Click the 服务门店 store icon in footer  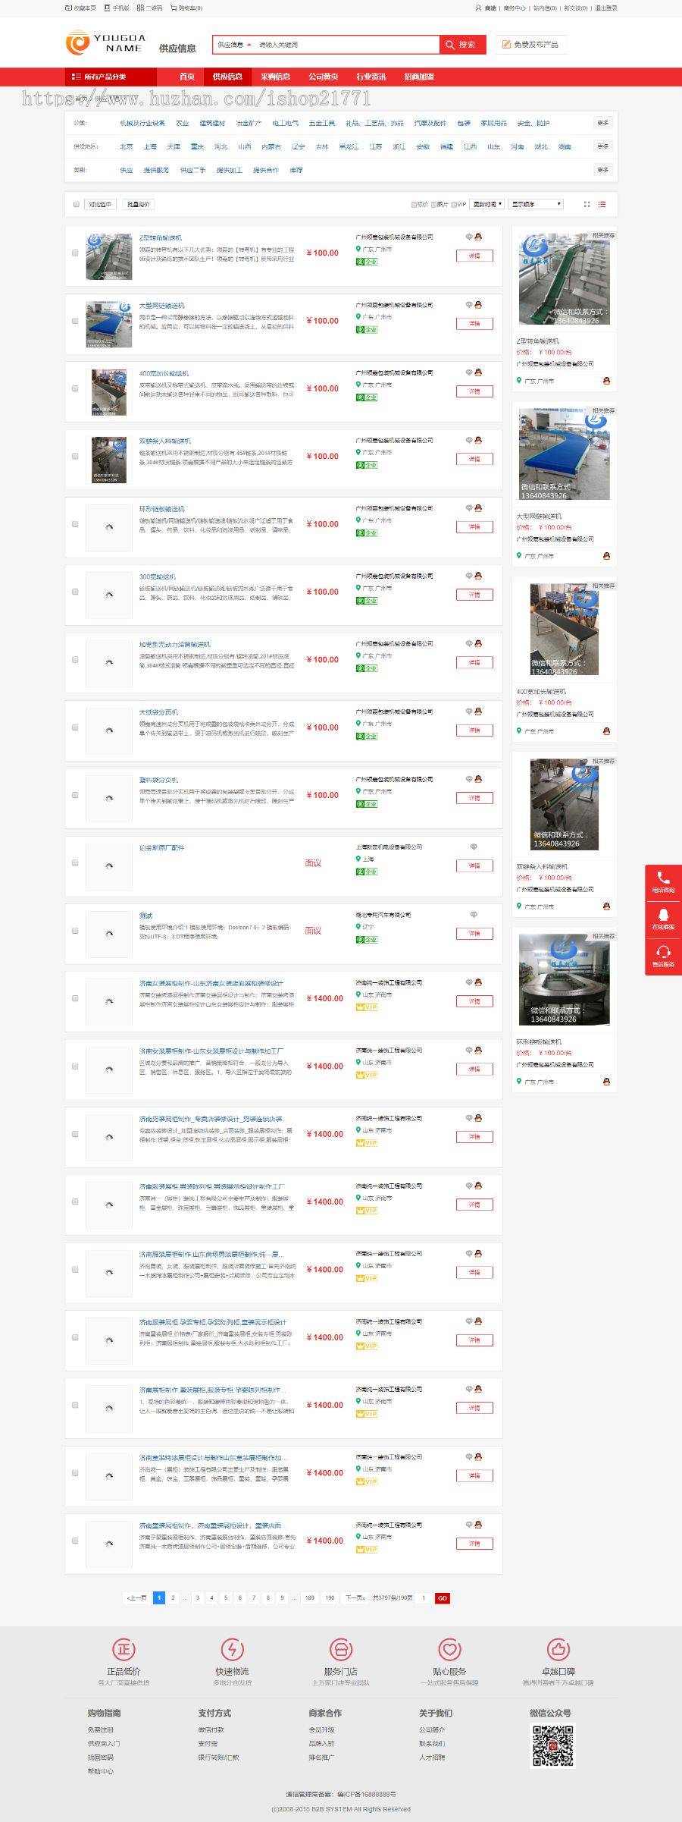[x=341, y=1649]
